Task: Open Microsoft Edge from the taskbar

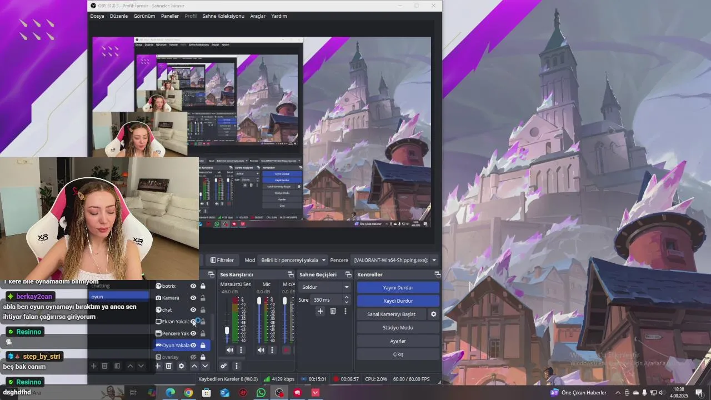Action: pyautogui.click(x=171, y=393)
